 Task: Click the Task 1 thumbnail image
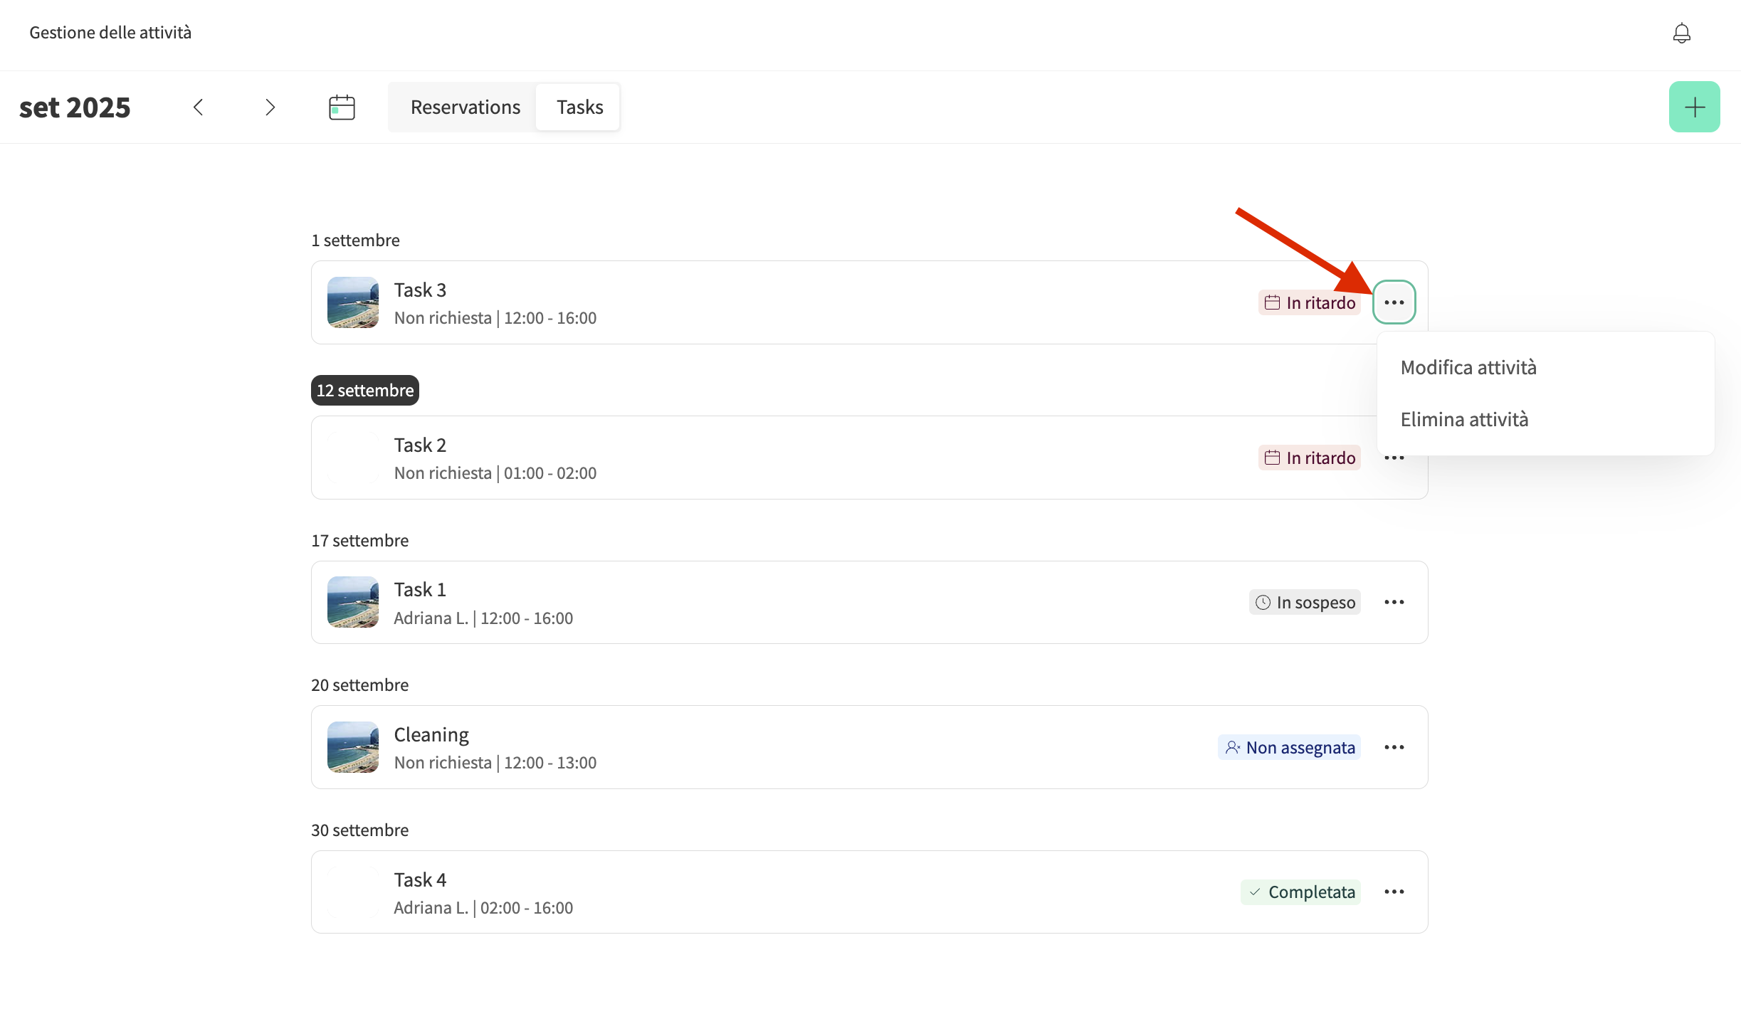tap(352, 603)
